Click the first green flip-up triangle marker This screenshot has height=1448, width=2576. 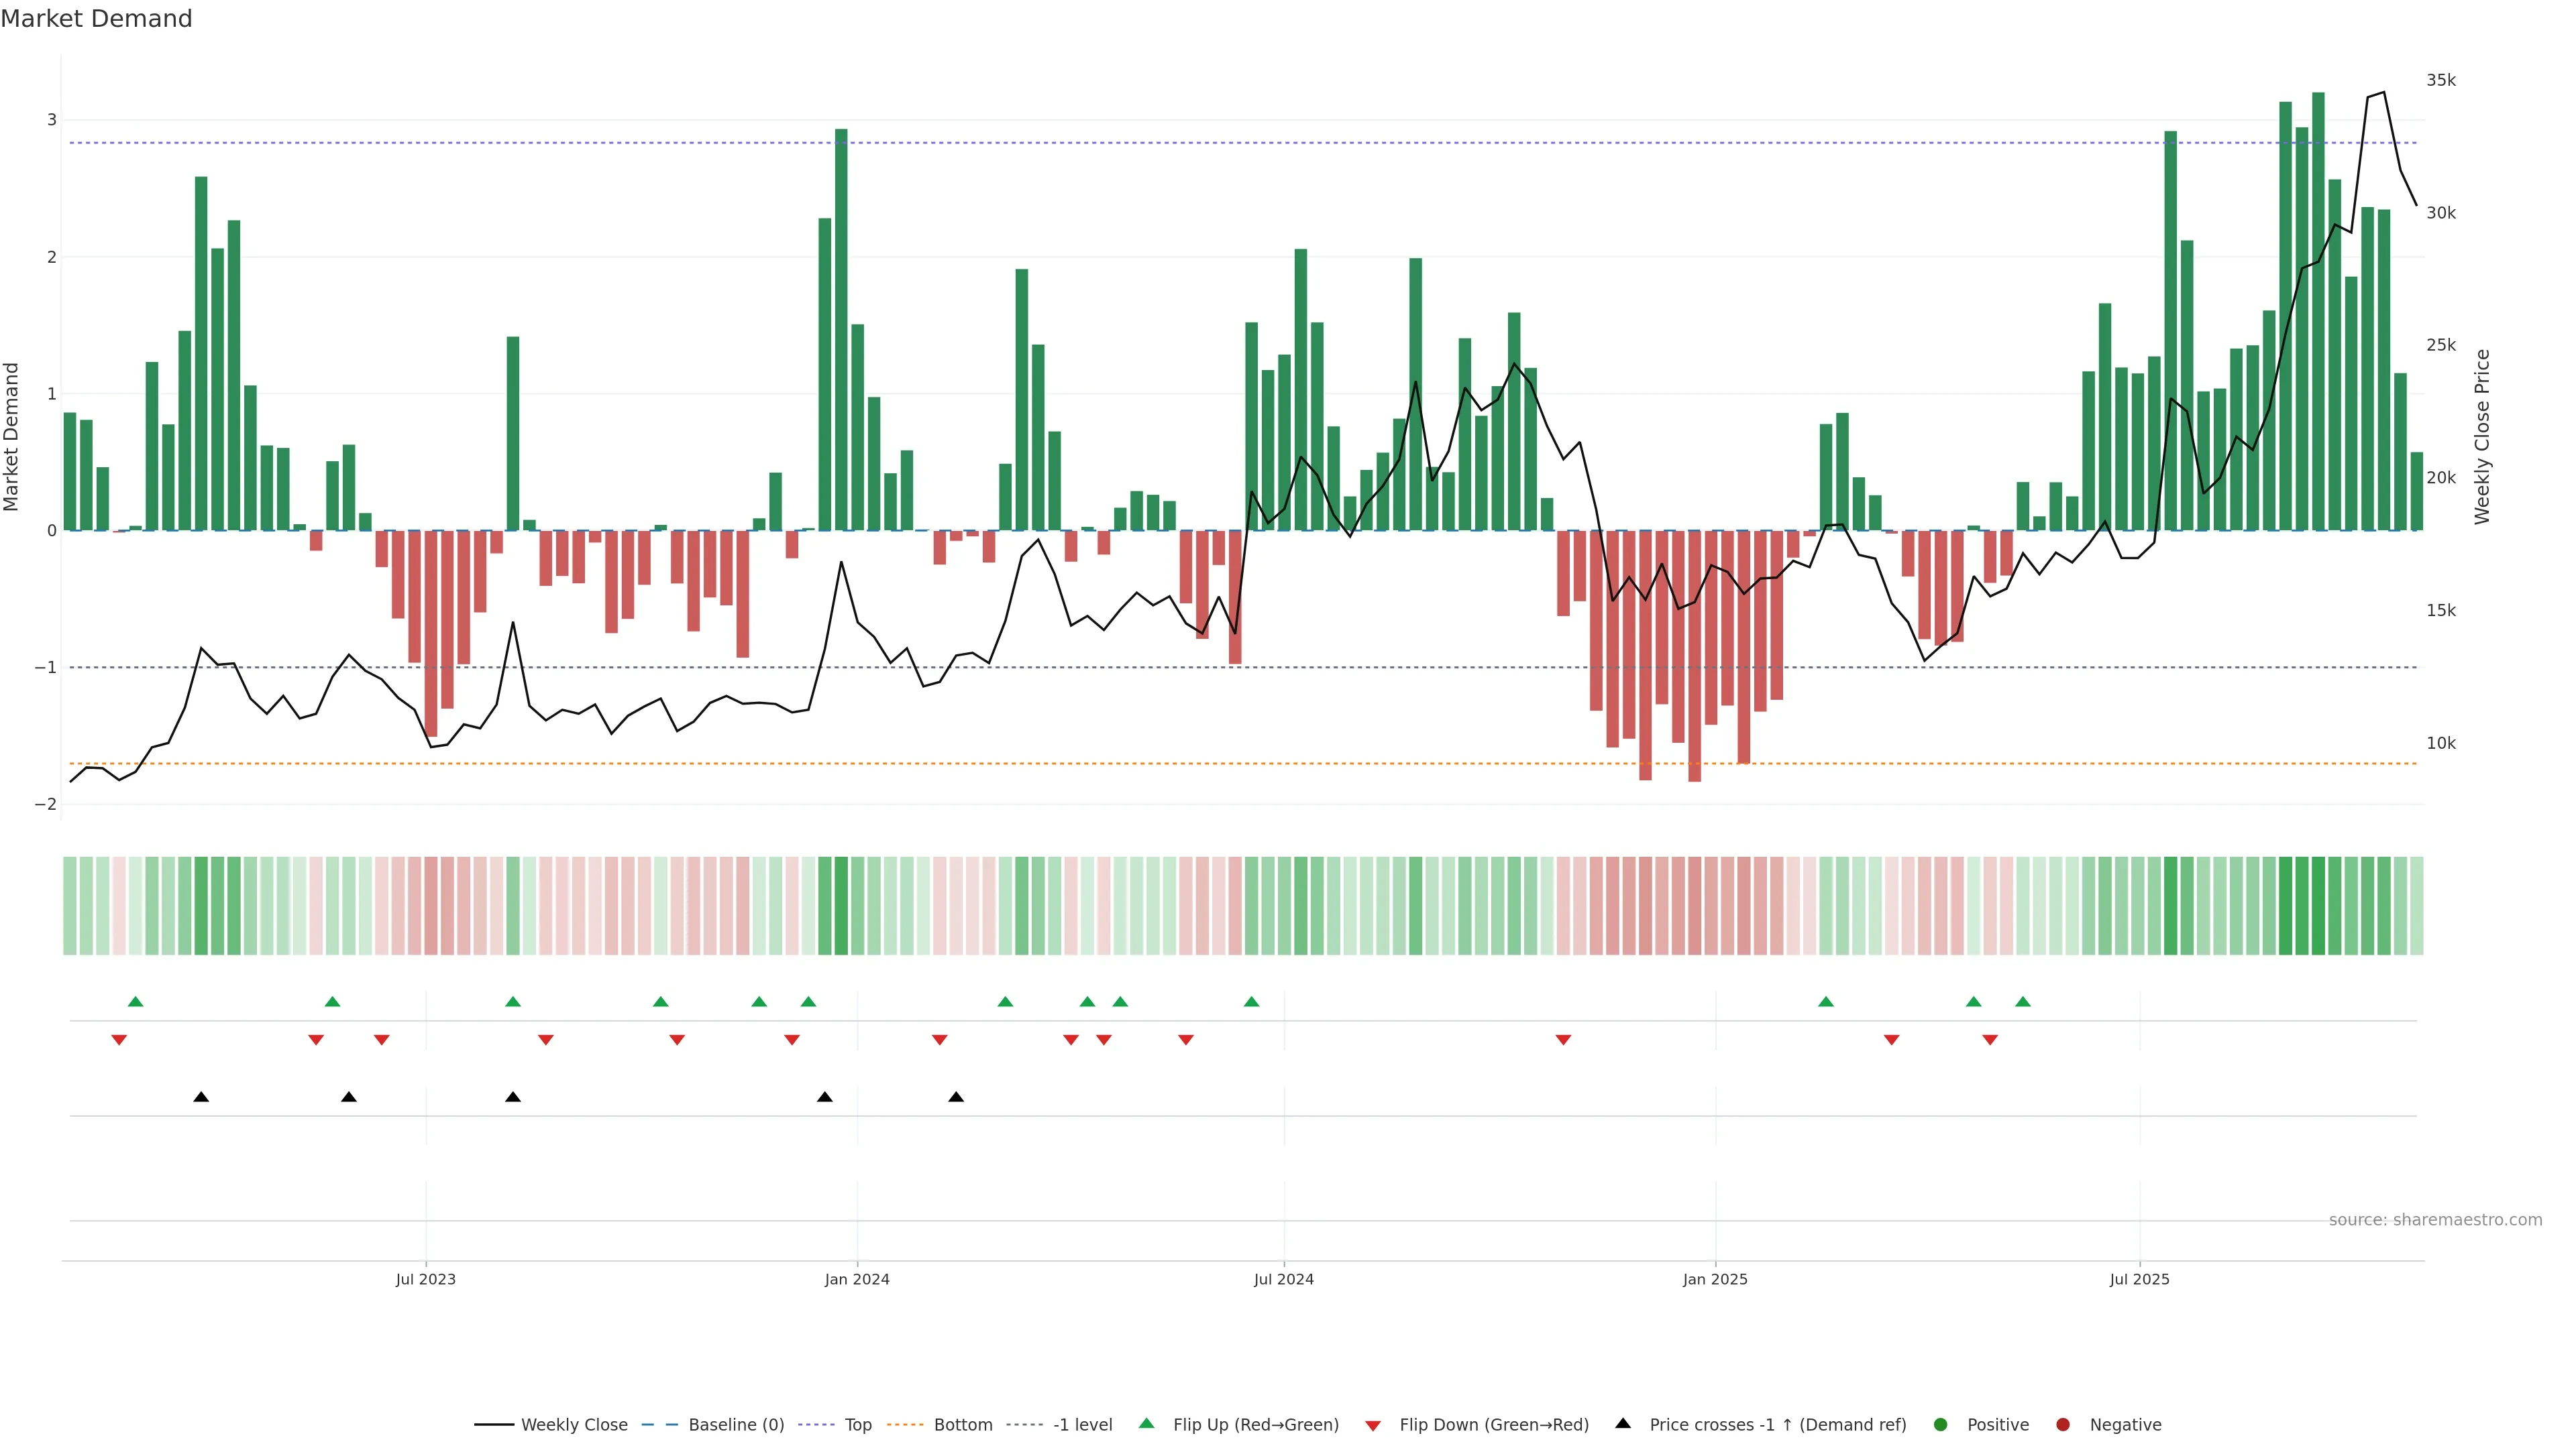point(135,1002)
